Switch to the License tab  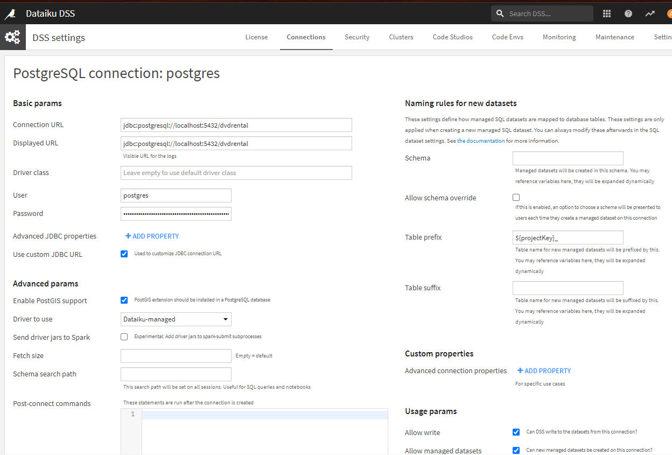pos(256,37)
